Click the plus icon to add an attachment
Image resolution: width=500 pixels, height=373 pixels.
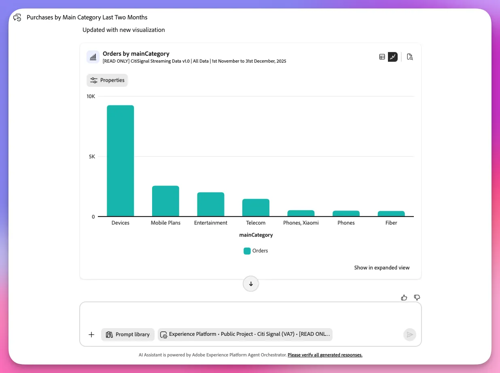coord(91,335)
